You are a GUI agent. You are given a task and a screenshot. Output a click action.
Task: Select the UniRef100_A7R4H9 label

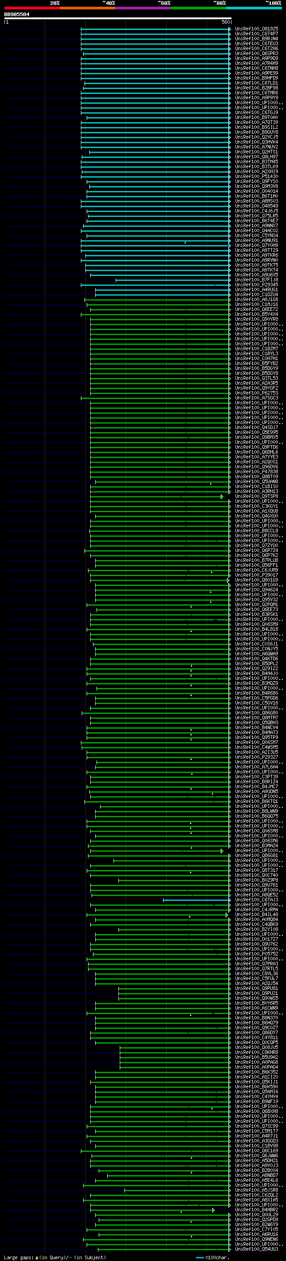point(257,63)
